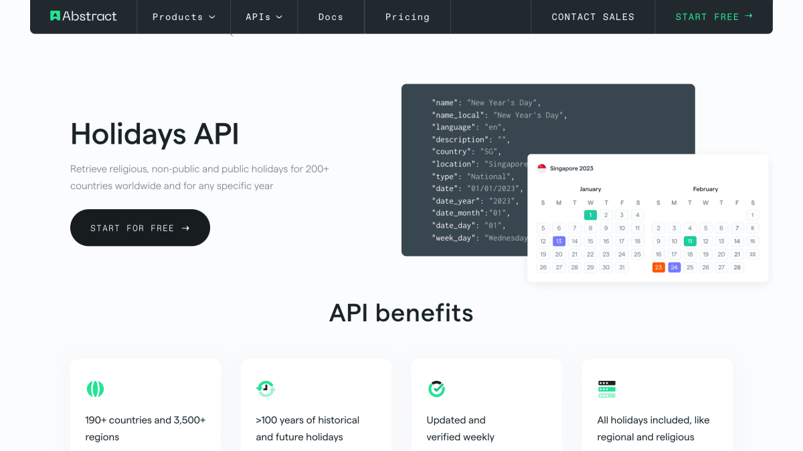Image resolution: width=803 pixels, height=451 pixels.
Task: Select February 23 highlighted in orange
Action: click(x=658, y=267)
